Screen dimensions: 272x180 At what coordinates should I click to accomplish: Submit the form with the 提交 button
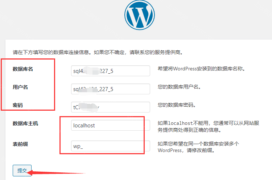(x=22, y=171)
